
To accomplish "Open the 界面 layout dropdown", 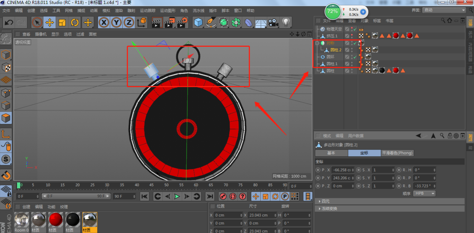I will tap(444, 10).
